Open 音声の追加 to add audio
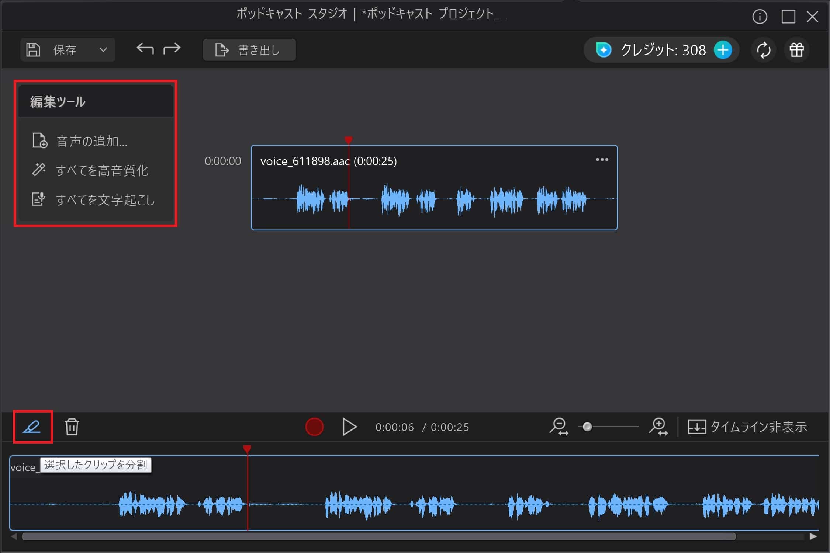 92,141
